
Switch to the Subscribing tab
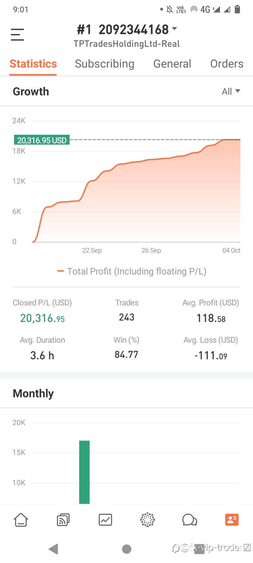tap(104, 64)
